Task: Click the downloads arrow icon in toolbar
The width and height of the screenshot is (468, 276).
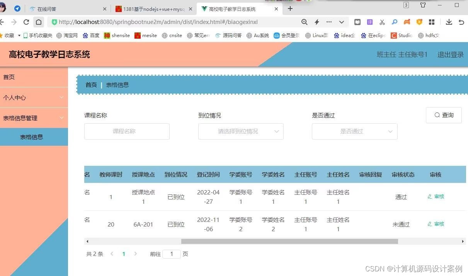Action: tap(449, 22)
